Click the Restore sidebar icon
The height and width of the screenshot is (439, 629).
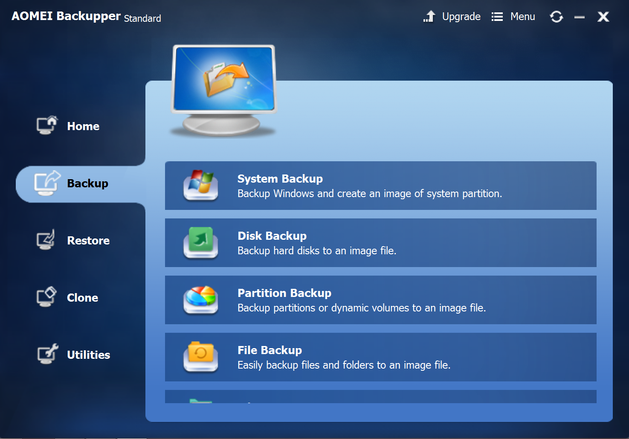coord(46,240)
